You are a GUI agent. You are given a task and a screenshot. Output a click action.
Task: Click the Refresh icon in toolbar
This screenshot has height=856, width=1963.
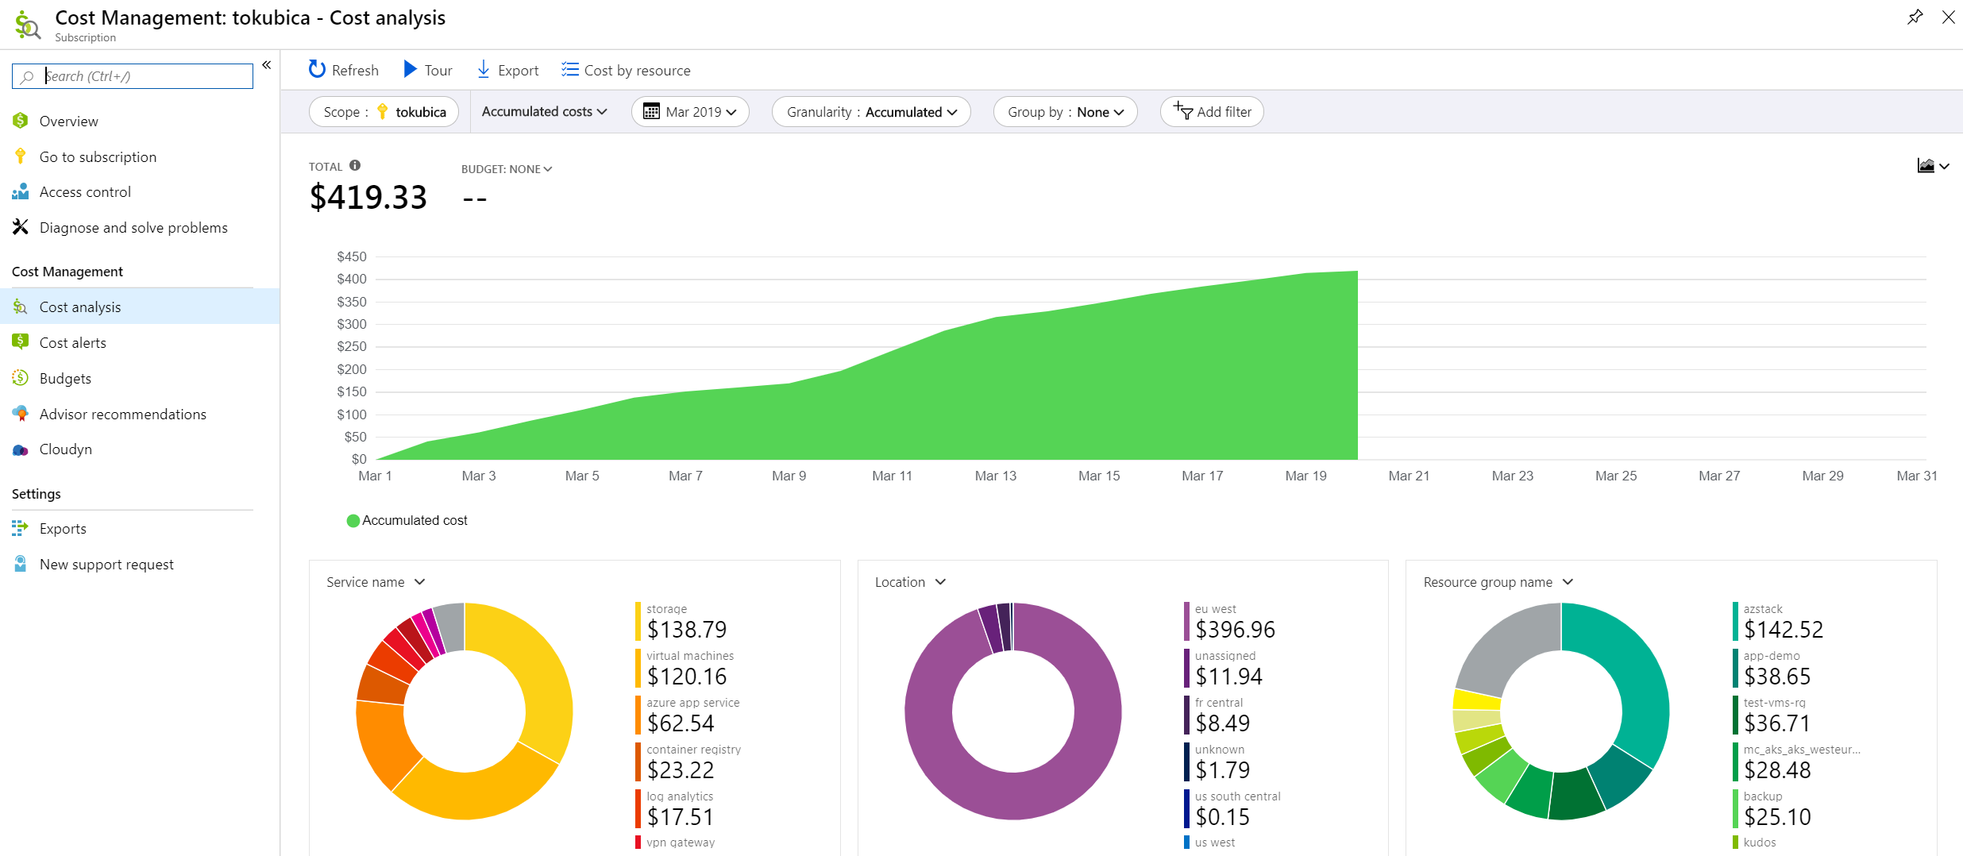click(x=317, y=70)
